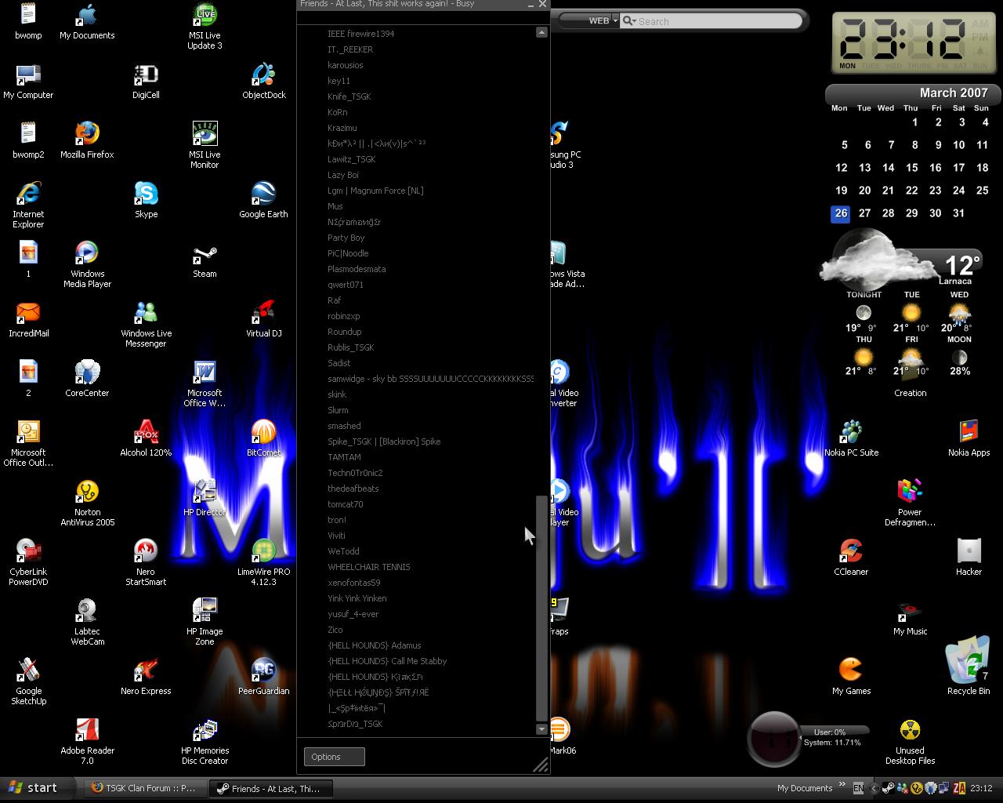The image size is (1003, 803).
Task: Open the Google Earth desktop icon
Action: pyautogui.click(x=263, y=195)
